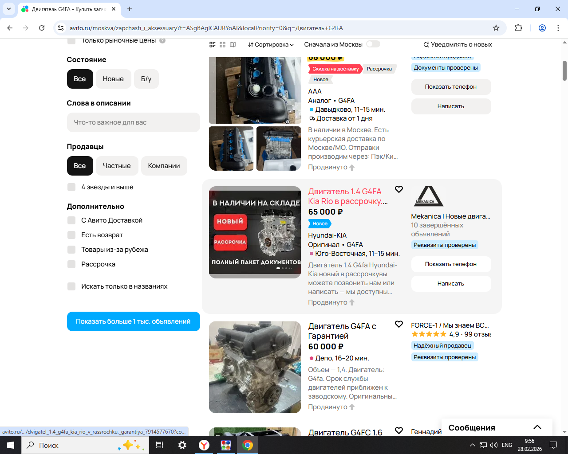The width and height of the screenshot is (568, 454).
Task: Switch input language ENG in tray
Action: pos(507,445)
